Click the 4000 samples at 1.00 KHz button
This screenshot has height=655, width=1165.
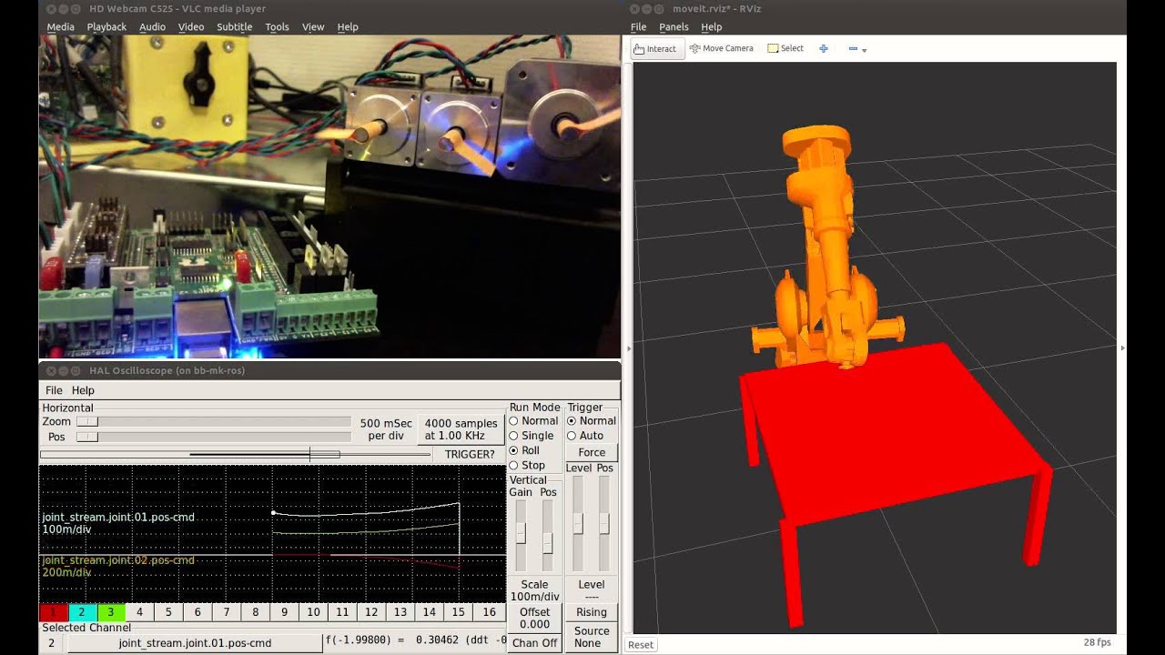461,429
